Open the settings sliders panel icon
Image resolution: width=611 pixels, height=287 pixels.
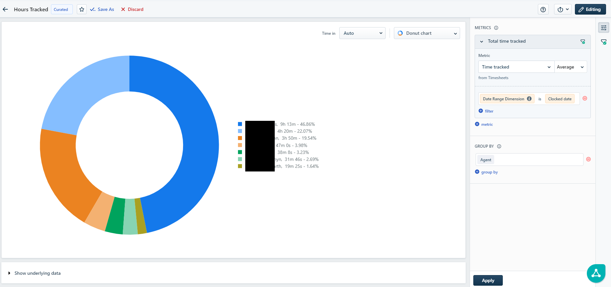[604, 28]
